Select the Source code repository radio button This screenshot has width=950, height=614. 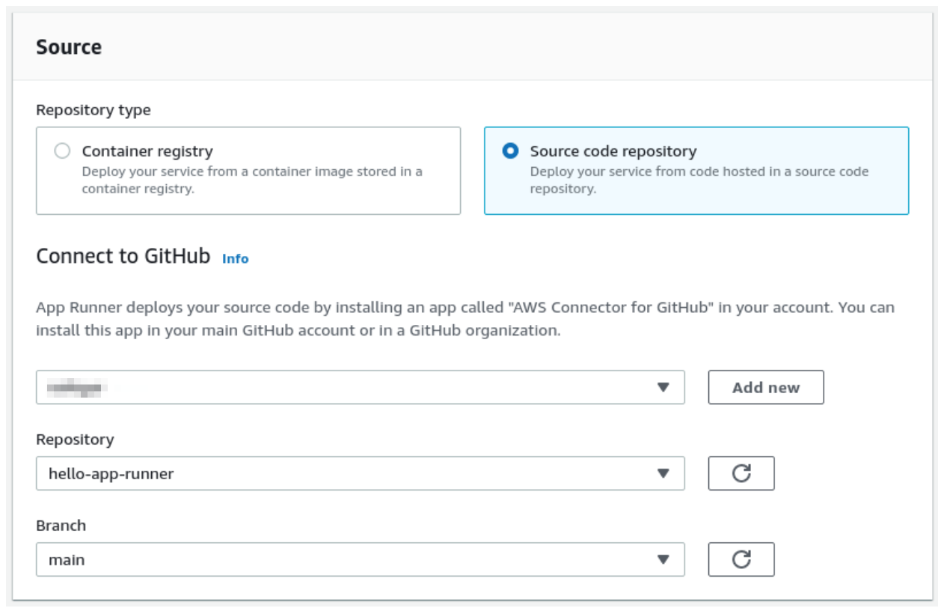[509, 151]
